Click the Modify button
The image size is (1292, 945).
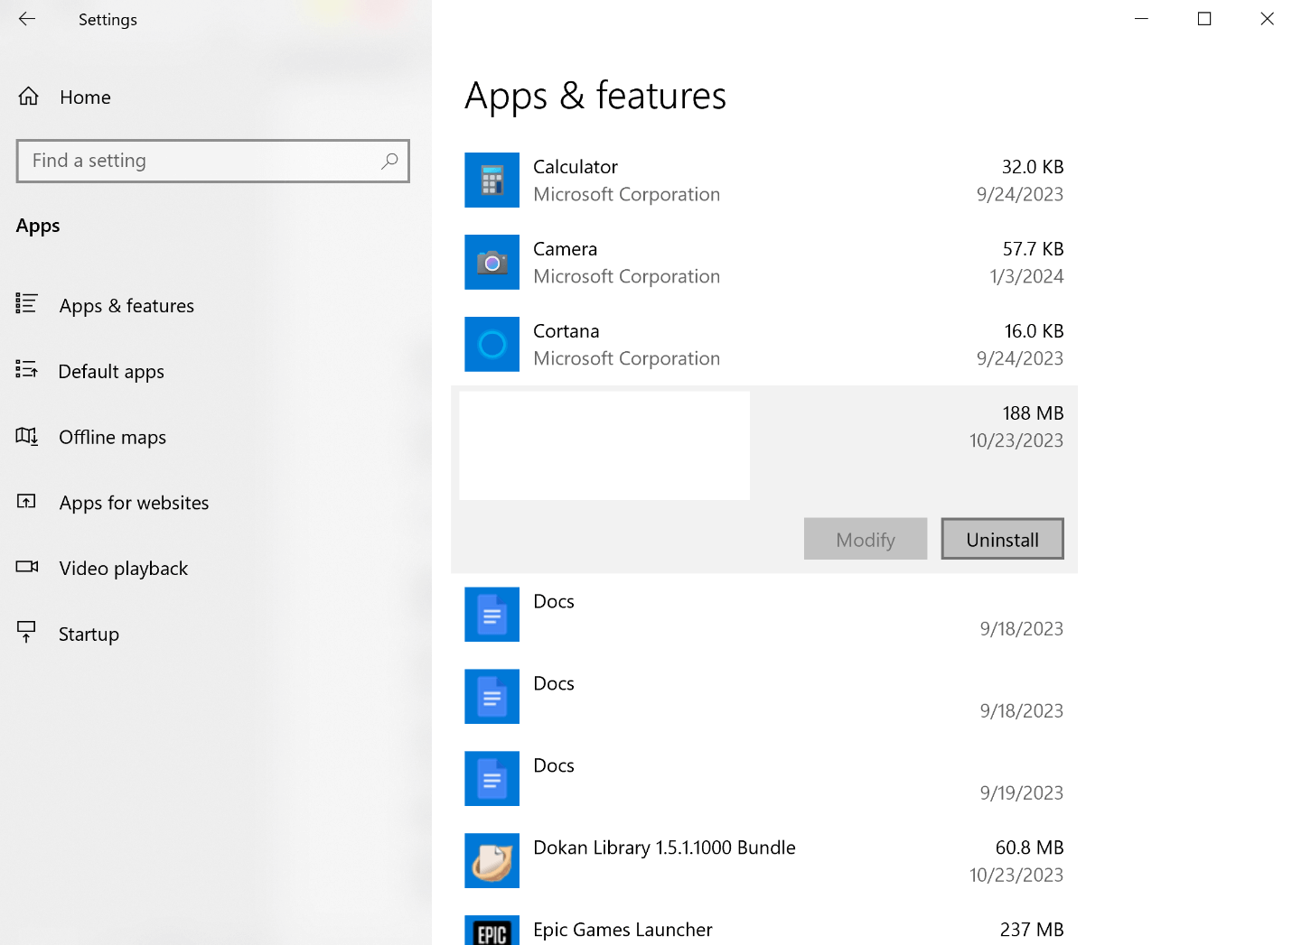[x=865, y=540]
